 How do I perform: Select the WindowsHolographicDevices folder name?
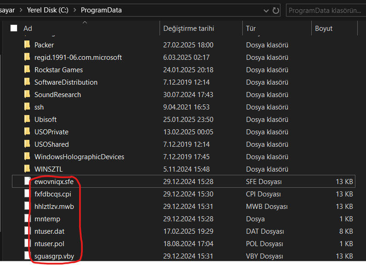click(x=80, y=157)
